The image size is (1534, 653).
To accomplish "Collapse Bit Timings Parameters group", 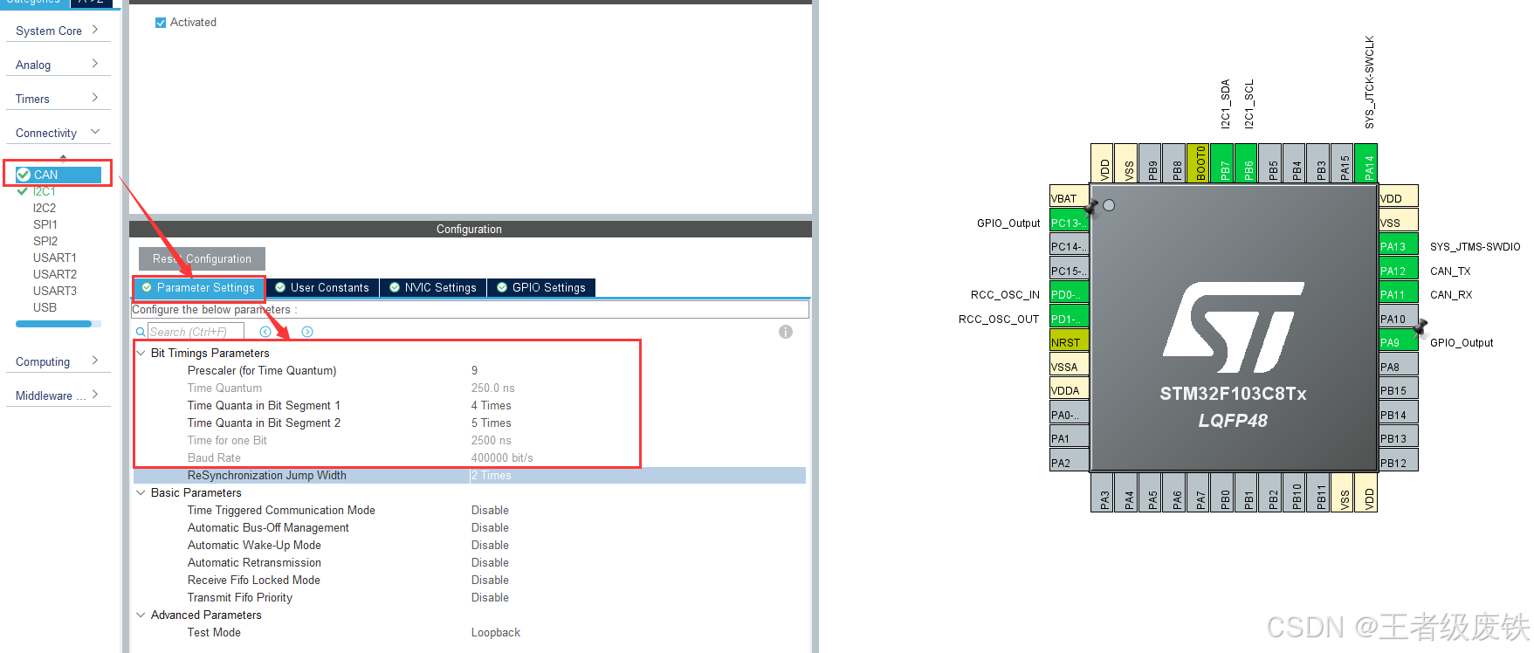I will [141, 353].
